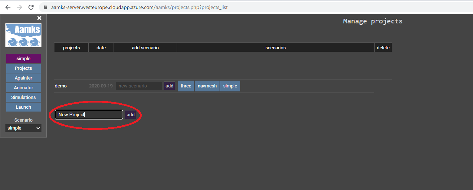The width and height of the screenshot is (473, 190).
Task: Click the browser forward arrow
Action: coord(19,7)
